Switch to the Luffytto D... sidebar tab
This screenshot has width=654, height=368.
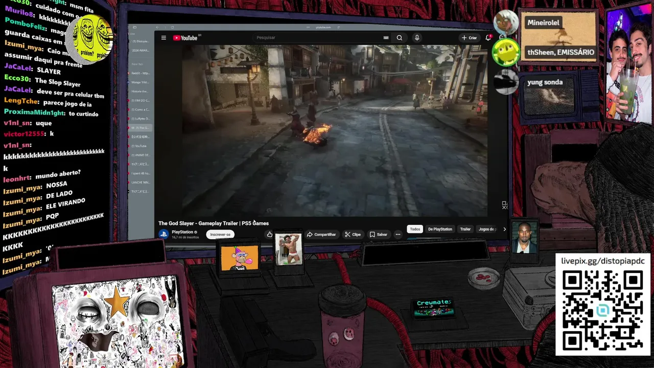click(x=140, y=119)
